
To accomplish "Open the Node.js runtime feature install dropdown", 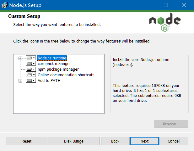I will point(31,58).
